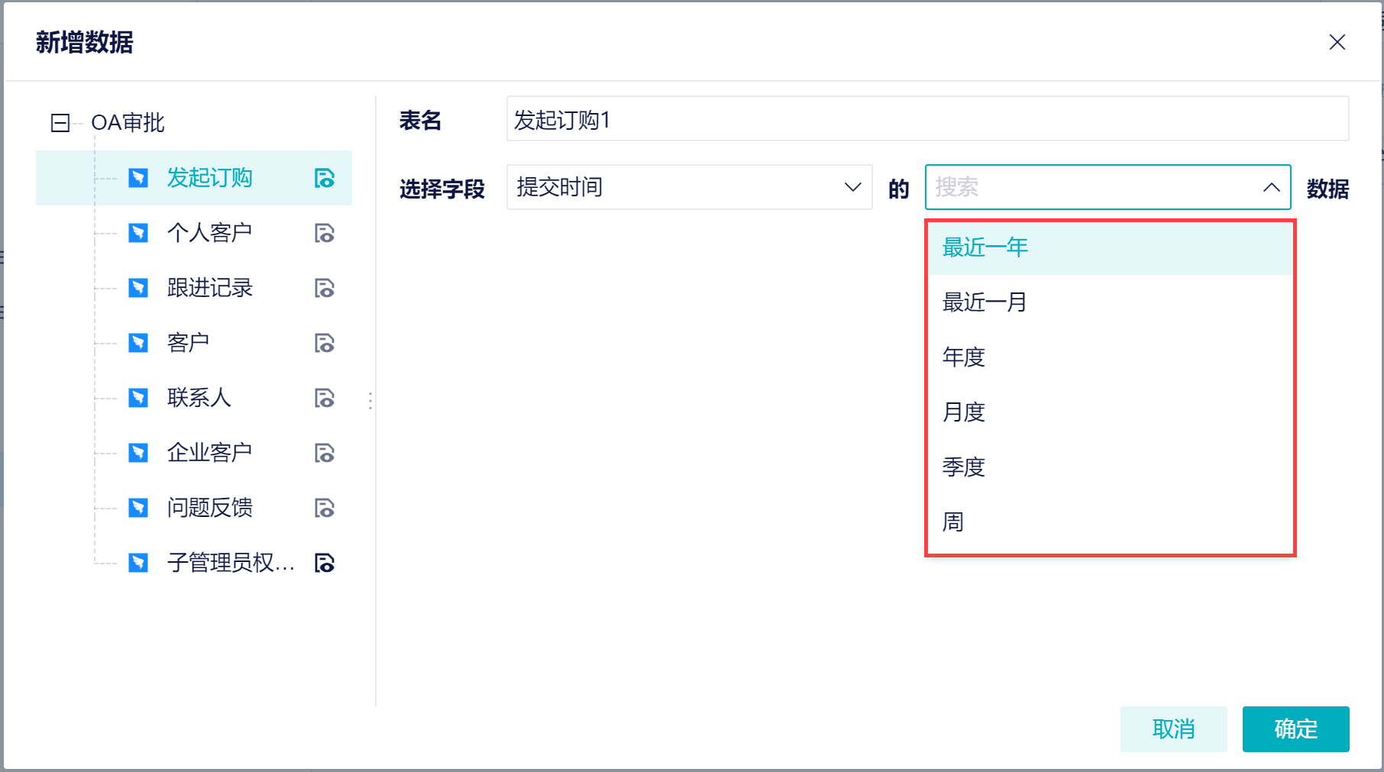Screen dimensions: 1384x772
Task: Click the 取消 button
Action: click(1173, 729)
